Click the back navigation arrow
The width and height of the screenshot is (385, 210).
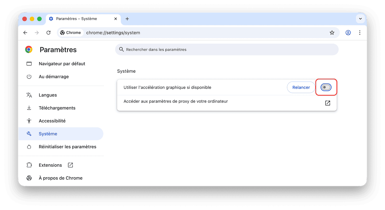point(25,33)
